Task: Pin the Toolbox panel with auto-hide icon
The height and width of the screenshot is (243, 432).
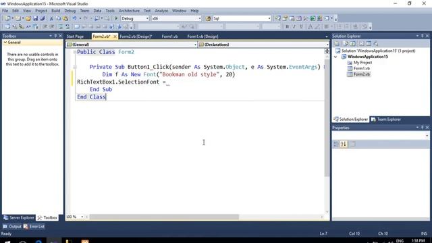Action: (55, 36)
